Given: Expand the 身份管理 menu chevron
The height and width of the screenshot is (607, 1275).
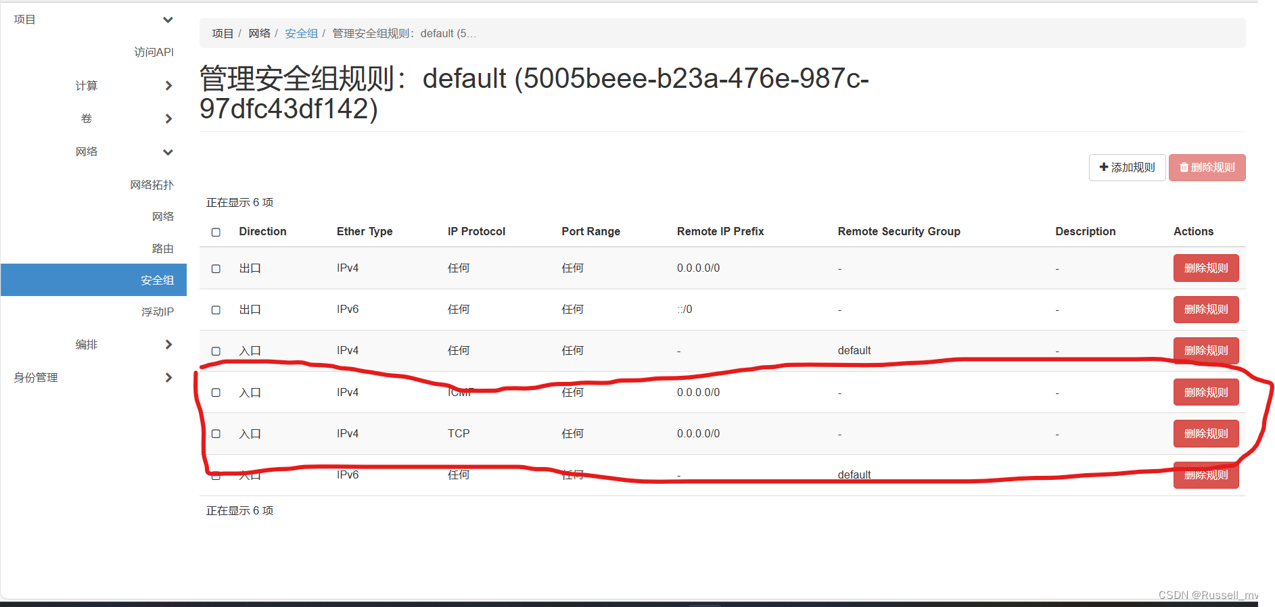Looking at the screenshot, I should [168, 378].
